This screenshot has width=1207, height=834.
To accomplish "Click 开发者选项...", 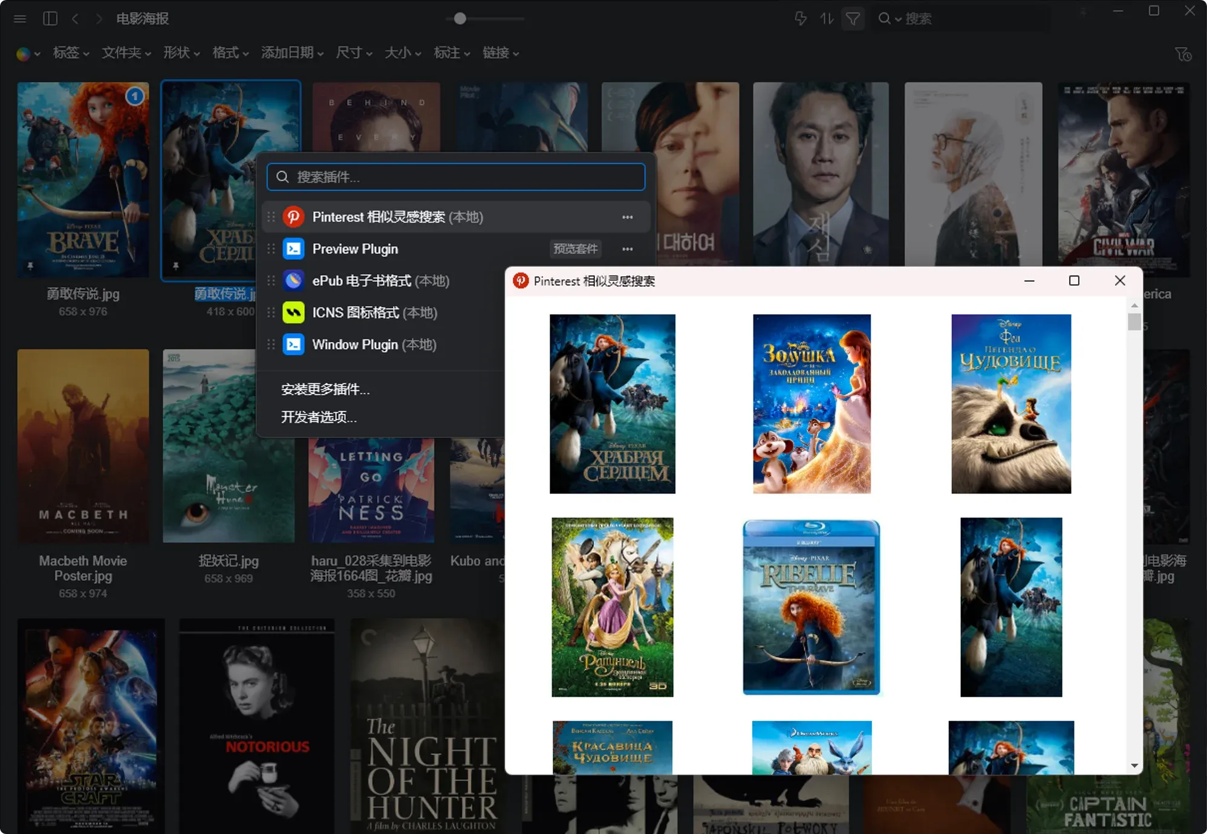I will (x=319, y=417).
